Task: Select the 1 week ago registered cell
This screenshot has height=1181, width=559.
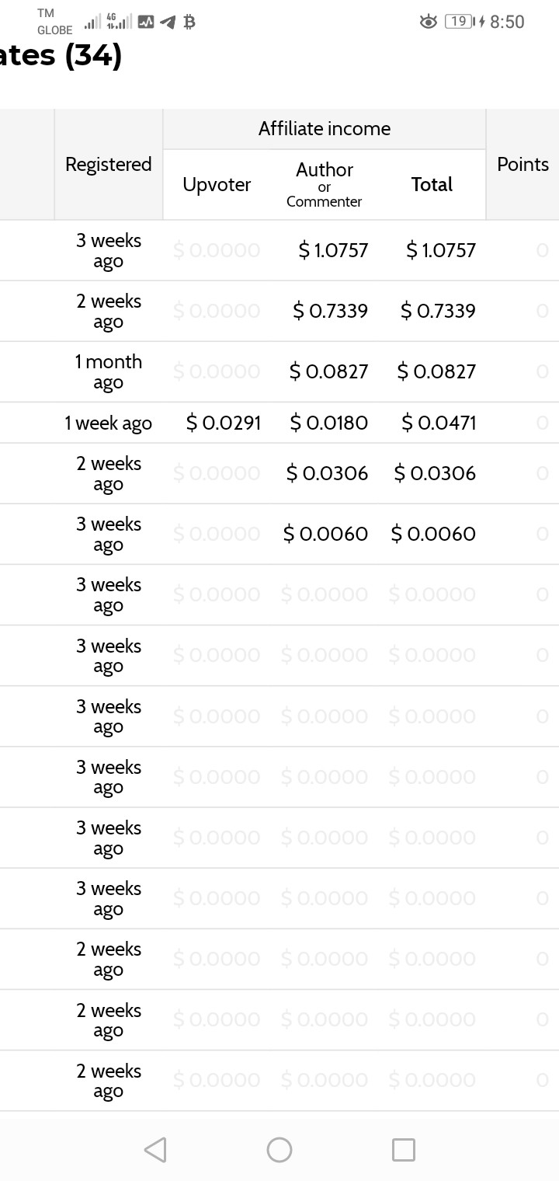Action: (x=109, y=423)
